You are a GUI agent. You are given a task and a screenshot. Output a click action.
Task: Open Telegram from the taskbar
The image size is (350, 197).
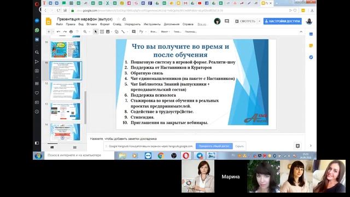(200, 155)
